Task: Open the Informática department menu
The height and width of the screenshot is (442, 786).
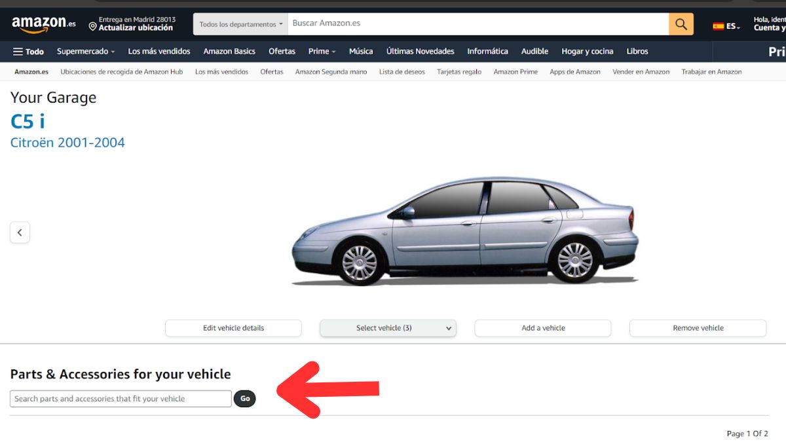Action: [487, 51]
